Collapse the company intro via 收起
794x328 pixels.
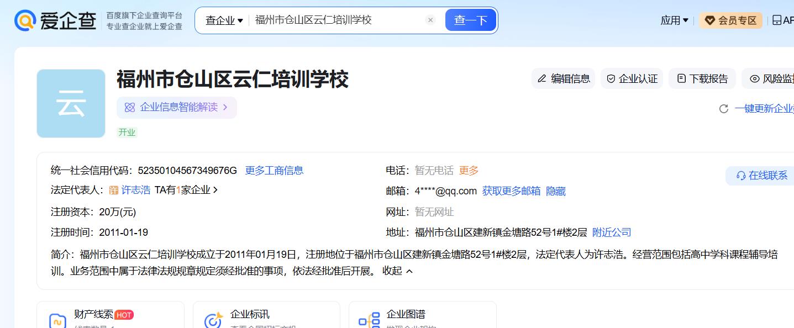point(397,271)
